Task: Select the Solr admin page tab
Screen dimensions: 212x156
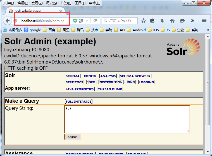Action: (x=35, y=11)
